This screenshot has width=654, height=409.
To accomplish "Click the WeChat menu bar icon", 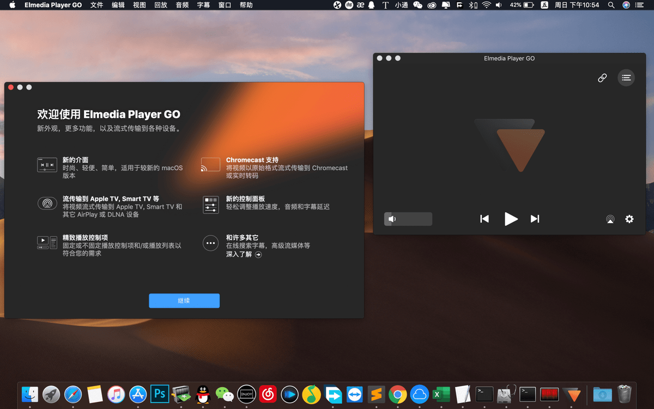I will pyautogui.click(x=417, y=5).
